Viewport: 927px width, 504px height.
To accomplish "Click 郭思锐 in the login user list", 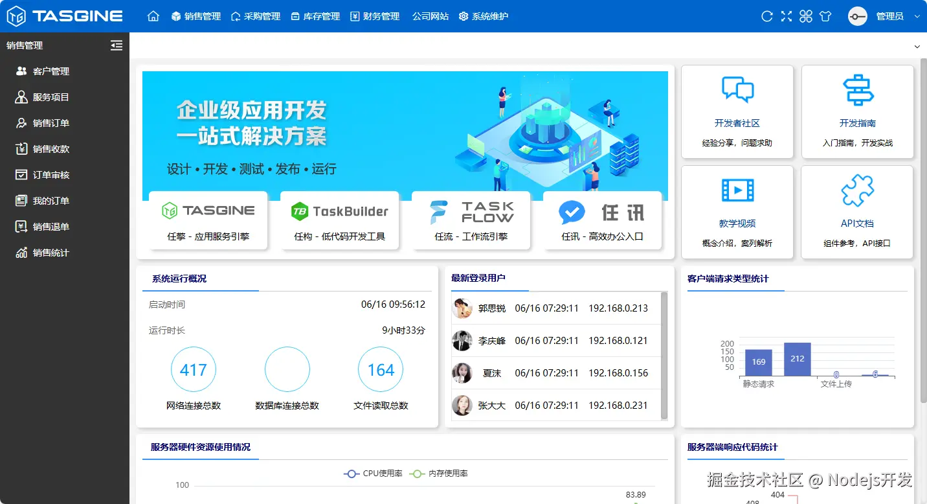I will click(x=491, y=308).
